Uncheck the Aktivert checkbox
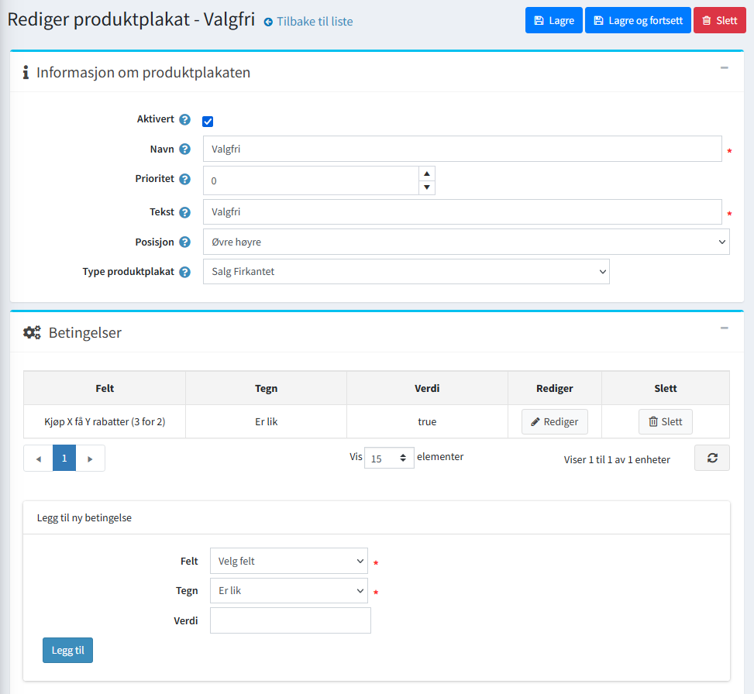This screenshot has height=694, width=754. click(x=208, y=122)
